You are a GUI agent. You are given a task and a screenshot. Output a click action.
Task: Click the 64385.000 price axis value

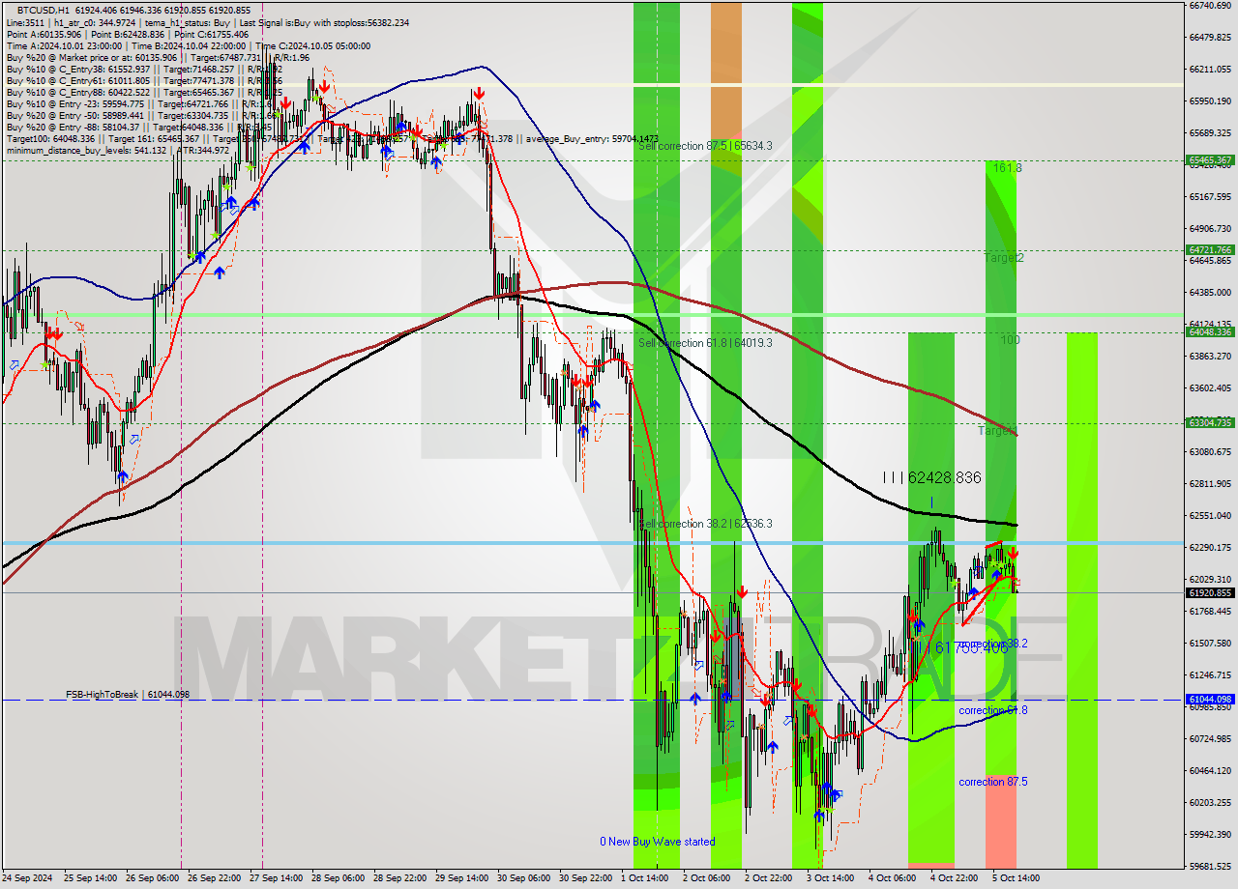pos(1209,292)
